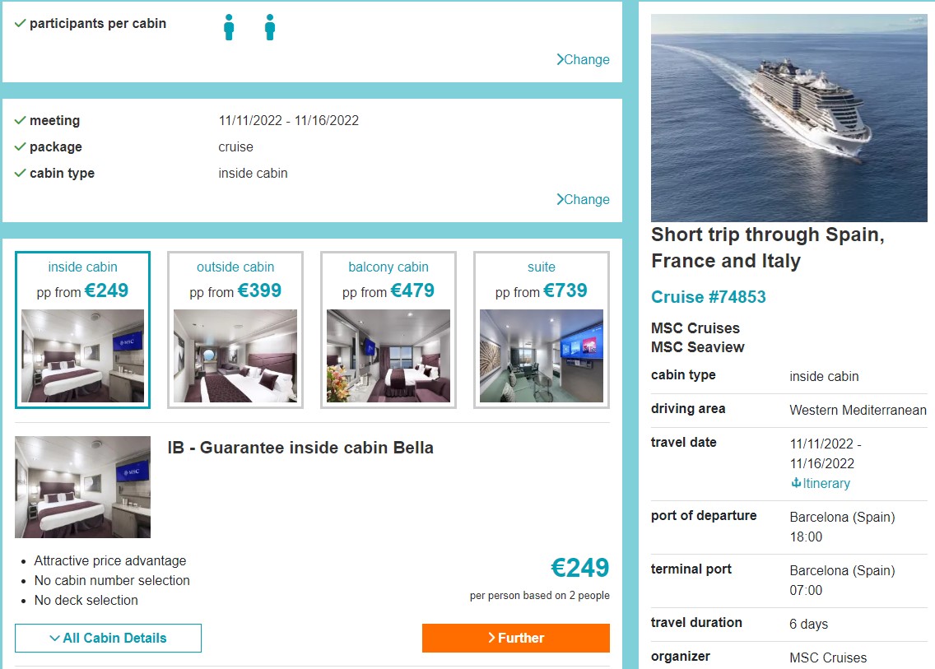Click the first participant person icon
This screenshot has width=935, height=669.
[x=229, y=27]
